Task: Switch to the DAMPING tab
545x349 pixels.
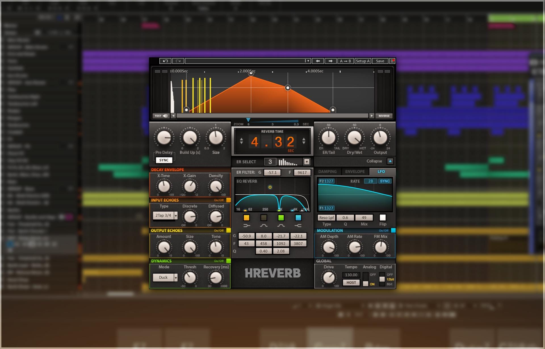Action: [x=327, y=172]
